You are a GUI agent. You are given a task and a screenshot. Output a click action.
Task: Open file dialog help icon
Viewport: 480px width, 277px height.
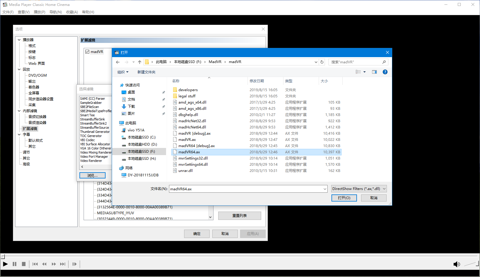pos(385,72)
